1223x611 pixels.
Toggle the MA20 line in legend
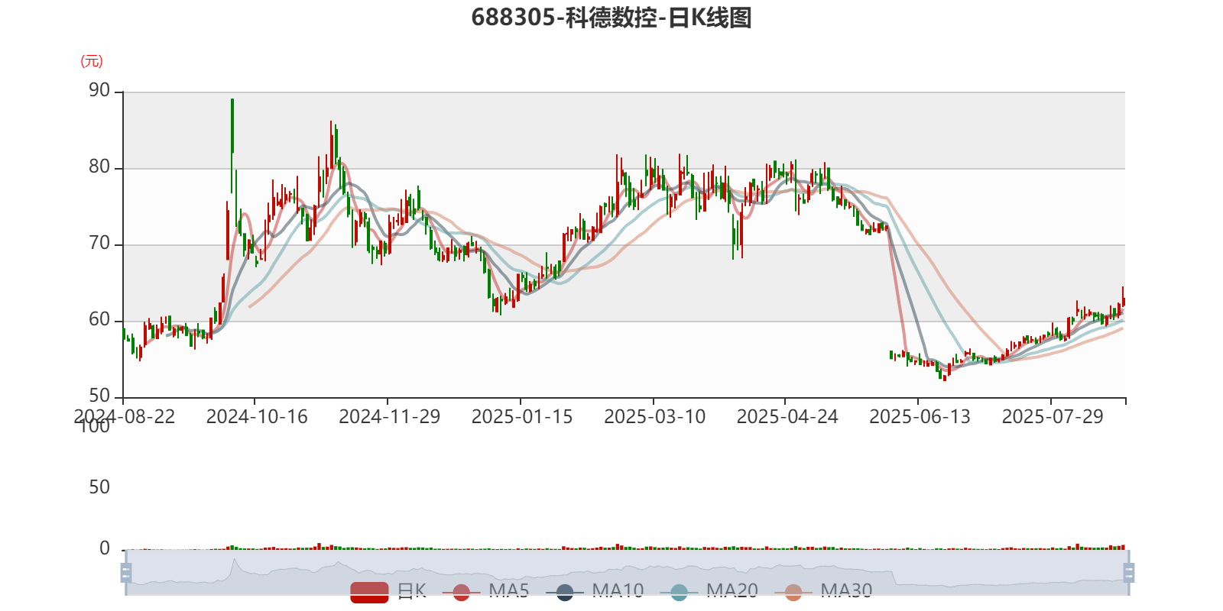point(709,591)
